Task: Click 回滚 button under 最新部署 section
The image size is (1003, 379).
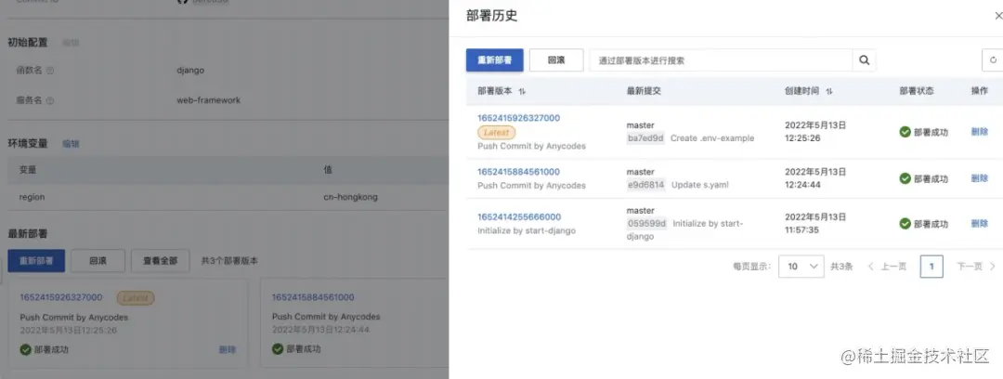Action: pyautogui.click(x=98, y=260)
